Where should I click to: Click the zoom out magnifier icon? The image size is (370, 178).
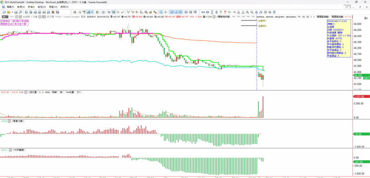[x=251, y=12]
